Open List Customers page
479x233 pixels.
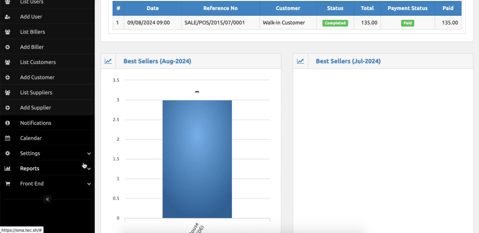[38, 62]
